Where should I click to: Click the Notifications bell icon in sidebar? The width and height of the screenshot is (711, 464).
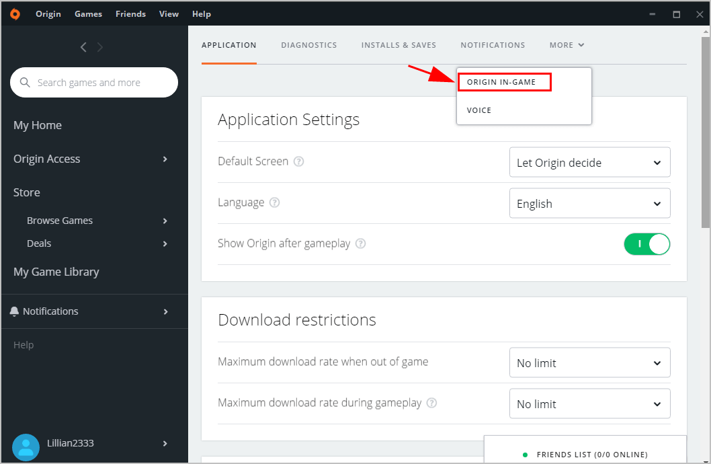[15, 311]
